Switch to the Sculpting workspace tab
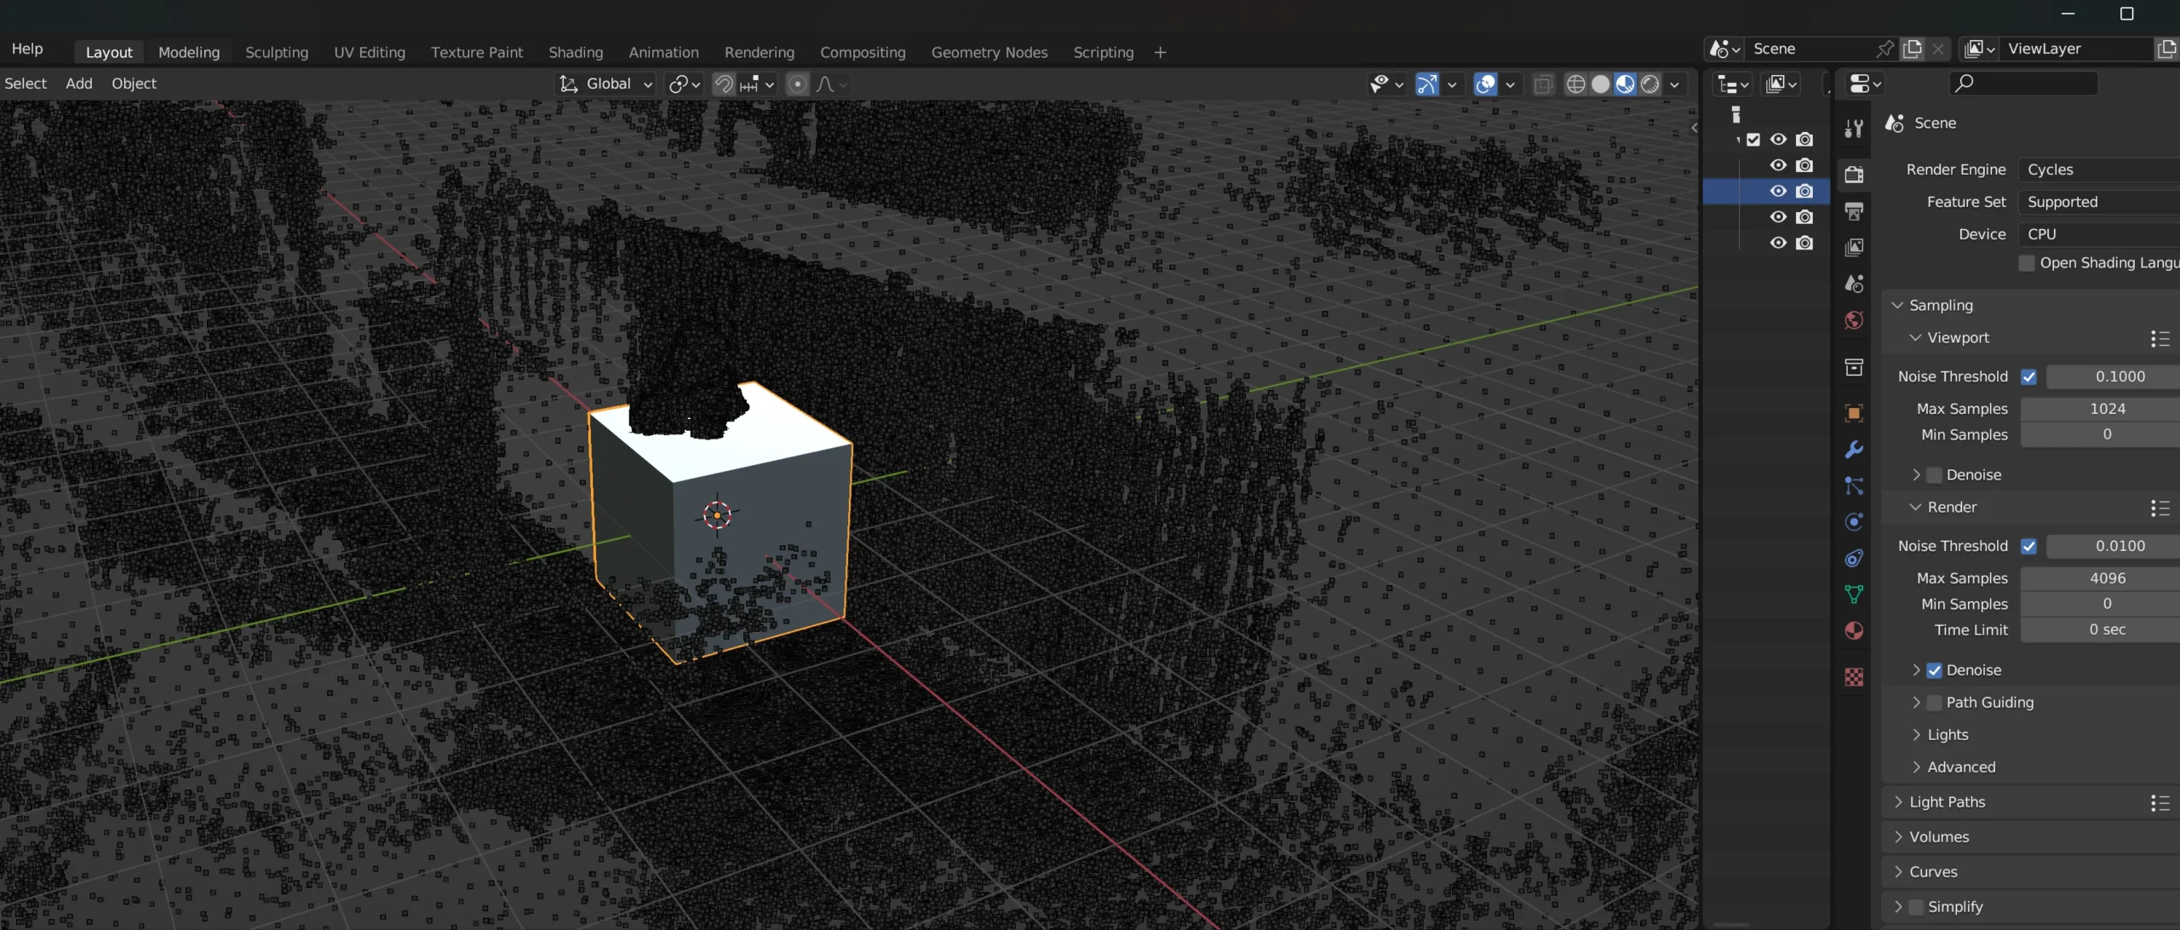Image resolution: width=2180 pixels, height=930 pixels. click(x=277, y=52)
